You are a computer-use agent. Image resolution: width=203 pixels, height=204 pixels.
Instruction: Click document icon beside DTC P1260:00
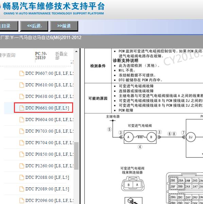22,166
